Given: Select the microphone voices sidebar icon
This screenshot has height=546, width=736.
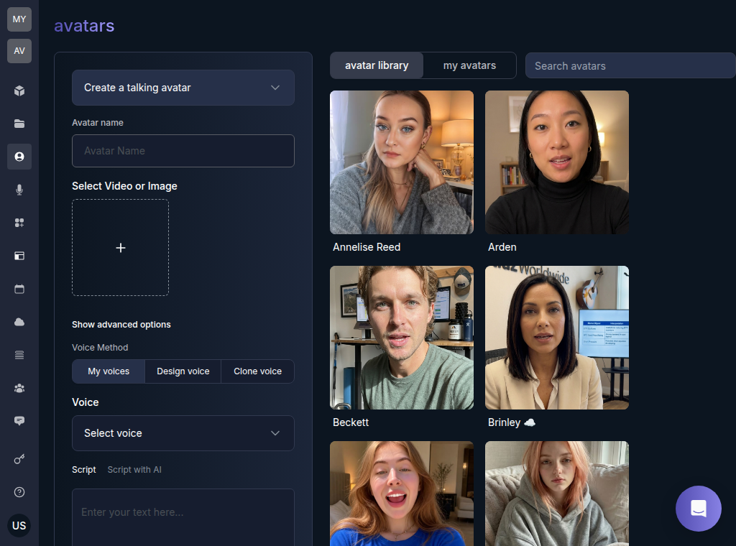Looking at the screenshot, I should point(19,190).
